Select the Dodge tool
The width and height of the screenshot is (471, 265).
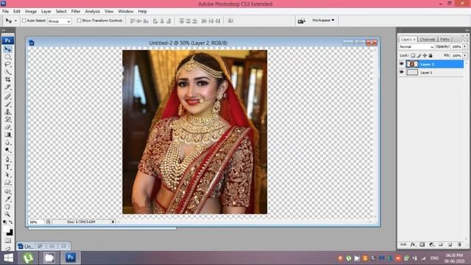click(x=8, y=150)
